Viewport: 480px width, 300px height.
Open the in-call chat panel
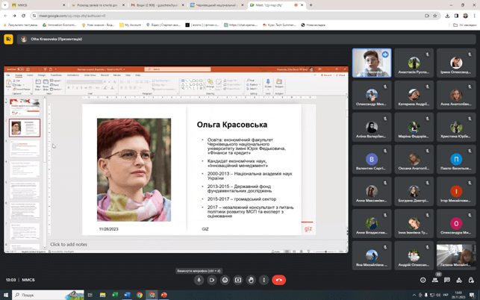446,280
